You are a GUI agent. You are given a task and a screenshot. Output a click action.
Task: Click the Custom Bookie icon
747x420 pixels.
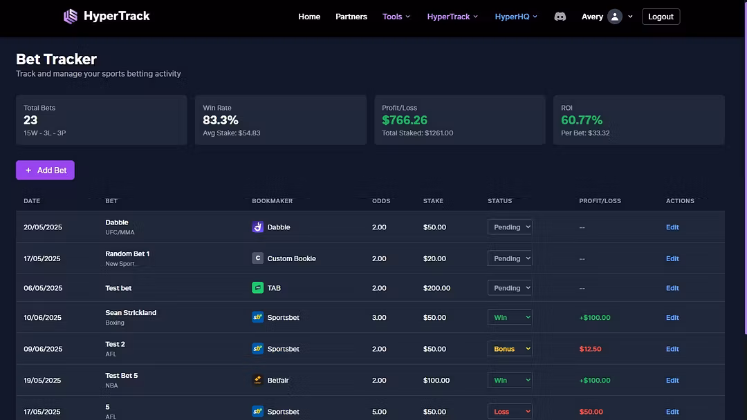[258, 258]
